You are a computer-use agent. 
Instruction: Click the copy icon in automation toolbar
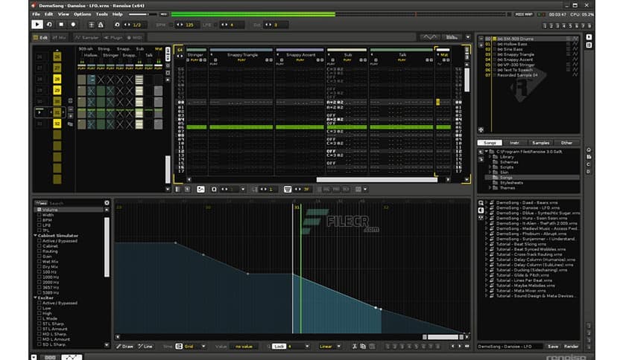coord(363,347)
